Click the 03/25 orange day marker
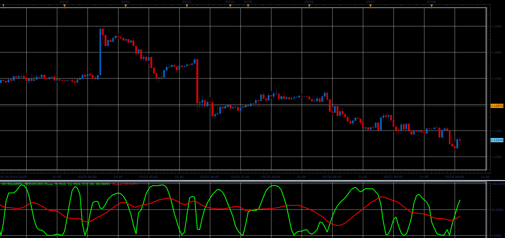Viewport: 505px width, 238px height. 248,6
